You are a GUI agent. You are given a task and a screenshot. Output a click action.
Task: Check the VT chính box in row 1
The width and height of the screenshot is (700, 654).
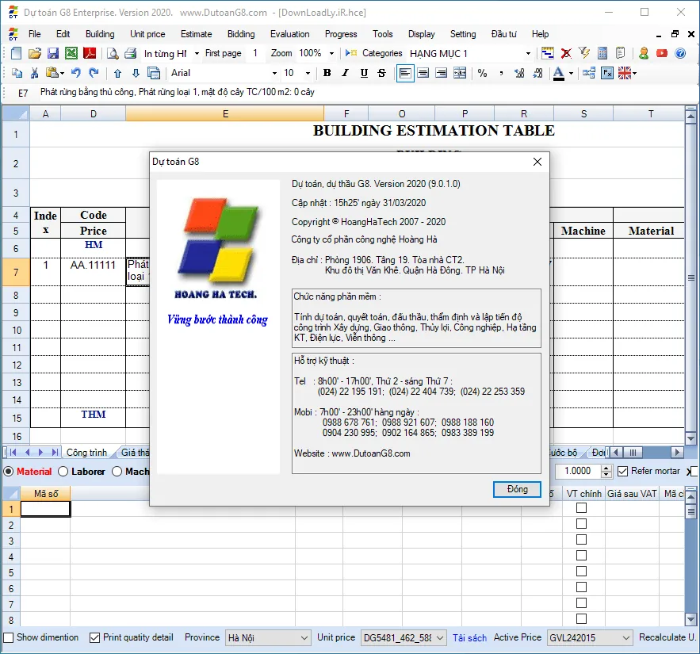tap(581, 508)
